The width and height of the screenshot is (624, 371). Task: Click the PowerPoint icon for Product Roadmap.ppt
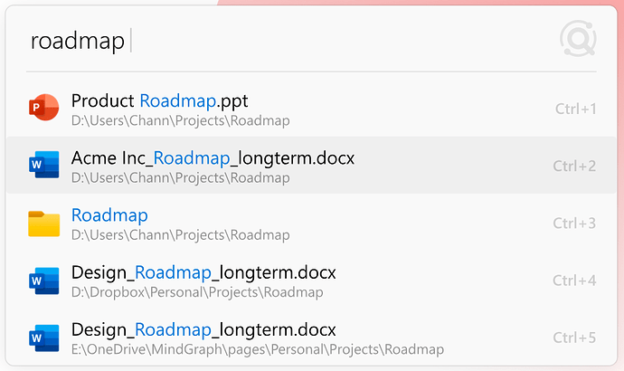(43, 109)
